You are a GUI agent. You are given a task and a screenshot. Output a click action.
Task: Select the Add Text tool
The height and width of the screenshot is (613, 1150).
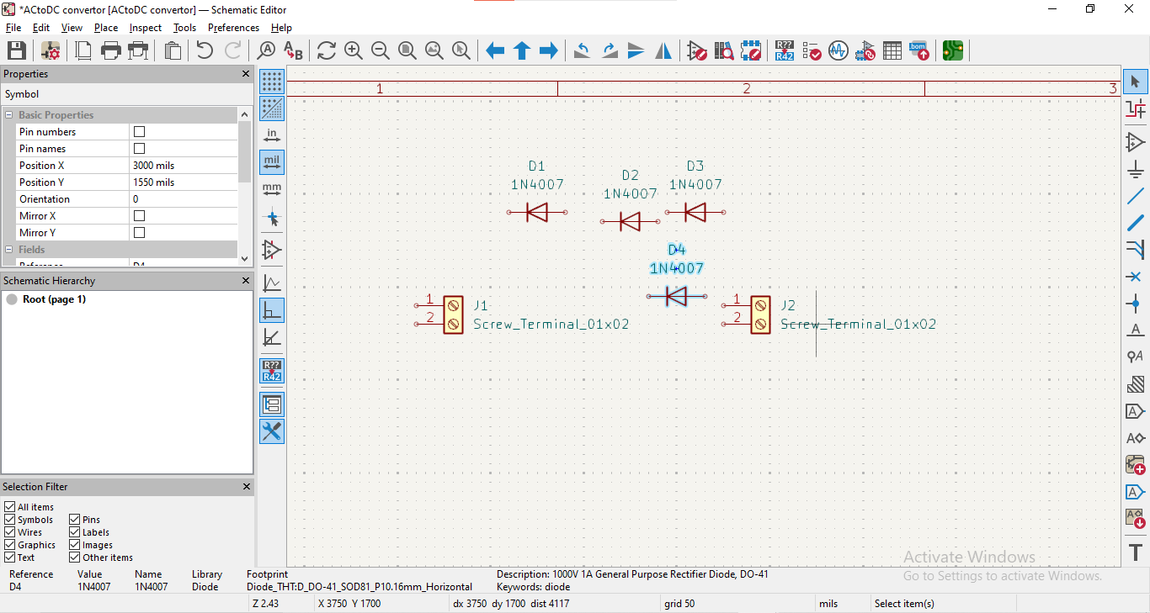(x=1136, y=552)
